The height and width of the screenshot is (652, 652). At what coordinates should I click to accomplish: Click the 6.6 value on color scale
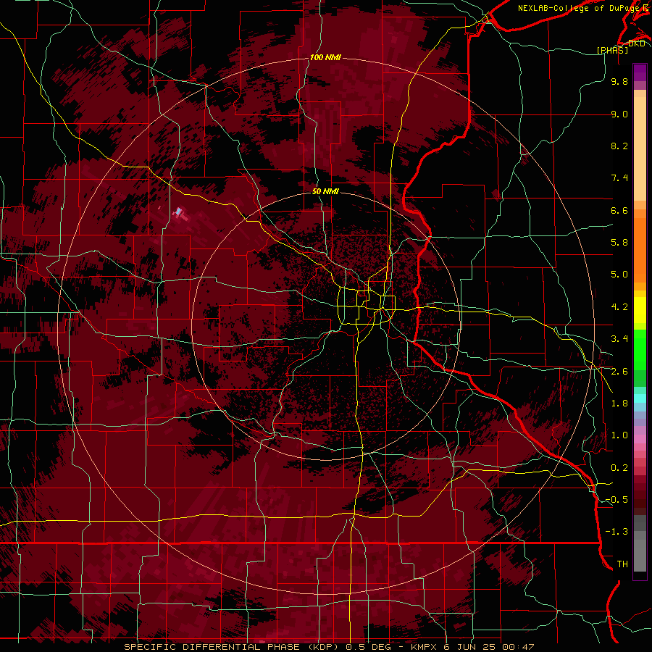pyautogui.click(x=619, y=210)
